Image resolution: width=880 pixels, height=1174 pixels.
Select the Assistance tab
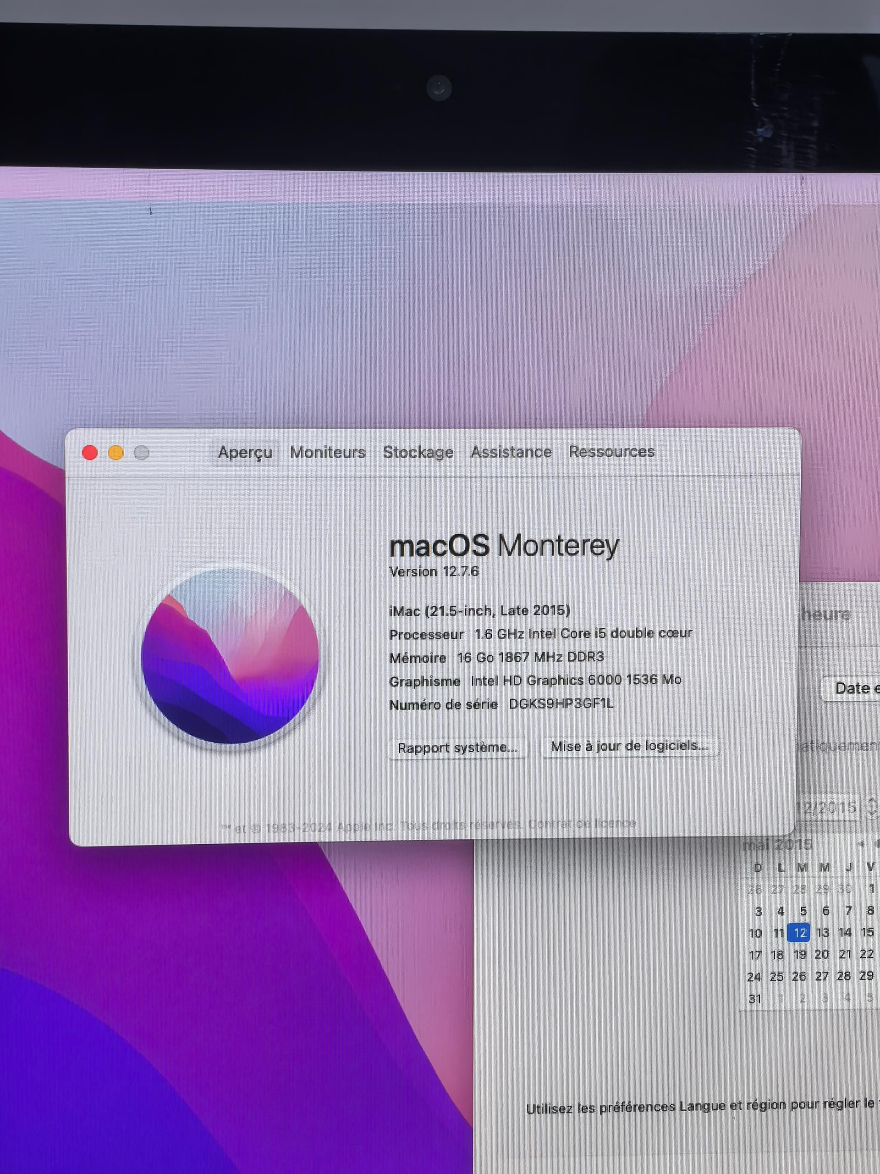pyautogui.click(x=511, y=452)
